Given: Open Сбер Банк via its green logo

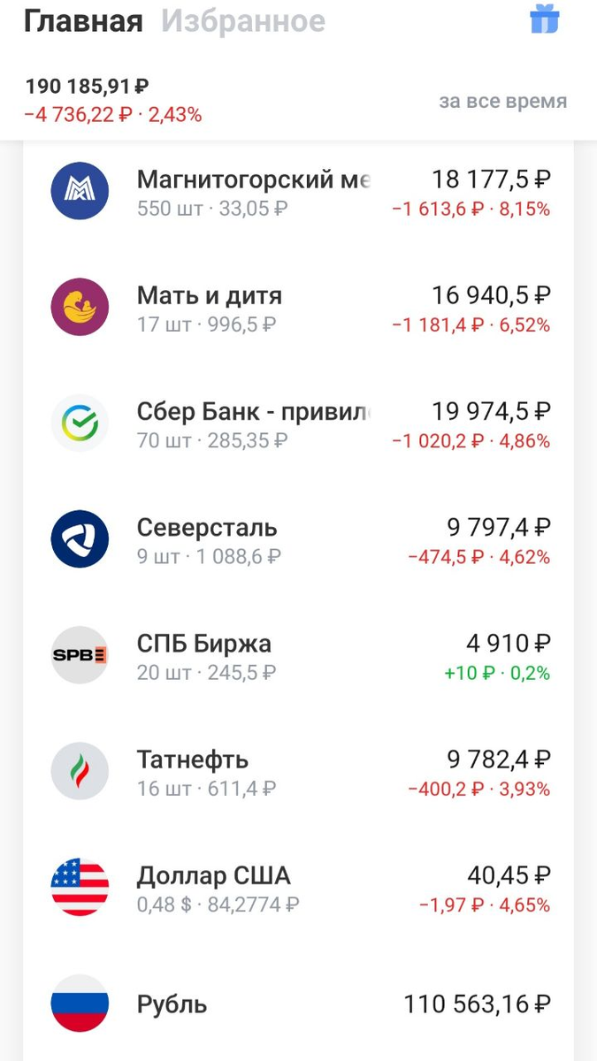Looking at the screenshot, I should 80,424.
